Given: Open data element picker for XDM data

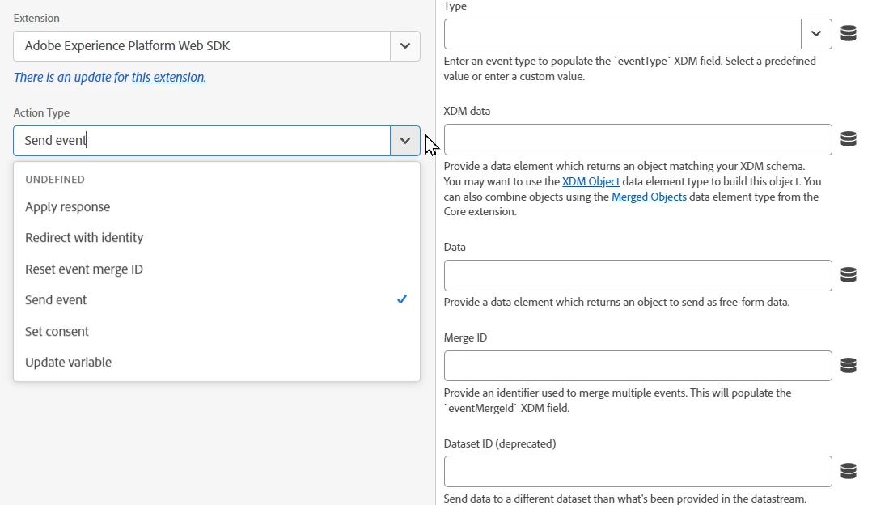Looking at the screenshot, I should tap(848, 139).
